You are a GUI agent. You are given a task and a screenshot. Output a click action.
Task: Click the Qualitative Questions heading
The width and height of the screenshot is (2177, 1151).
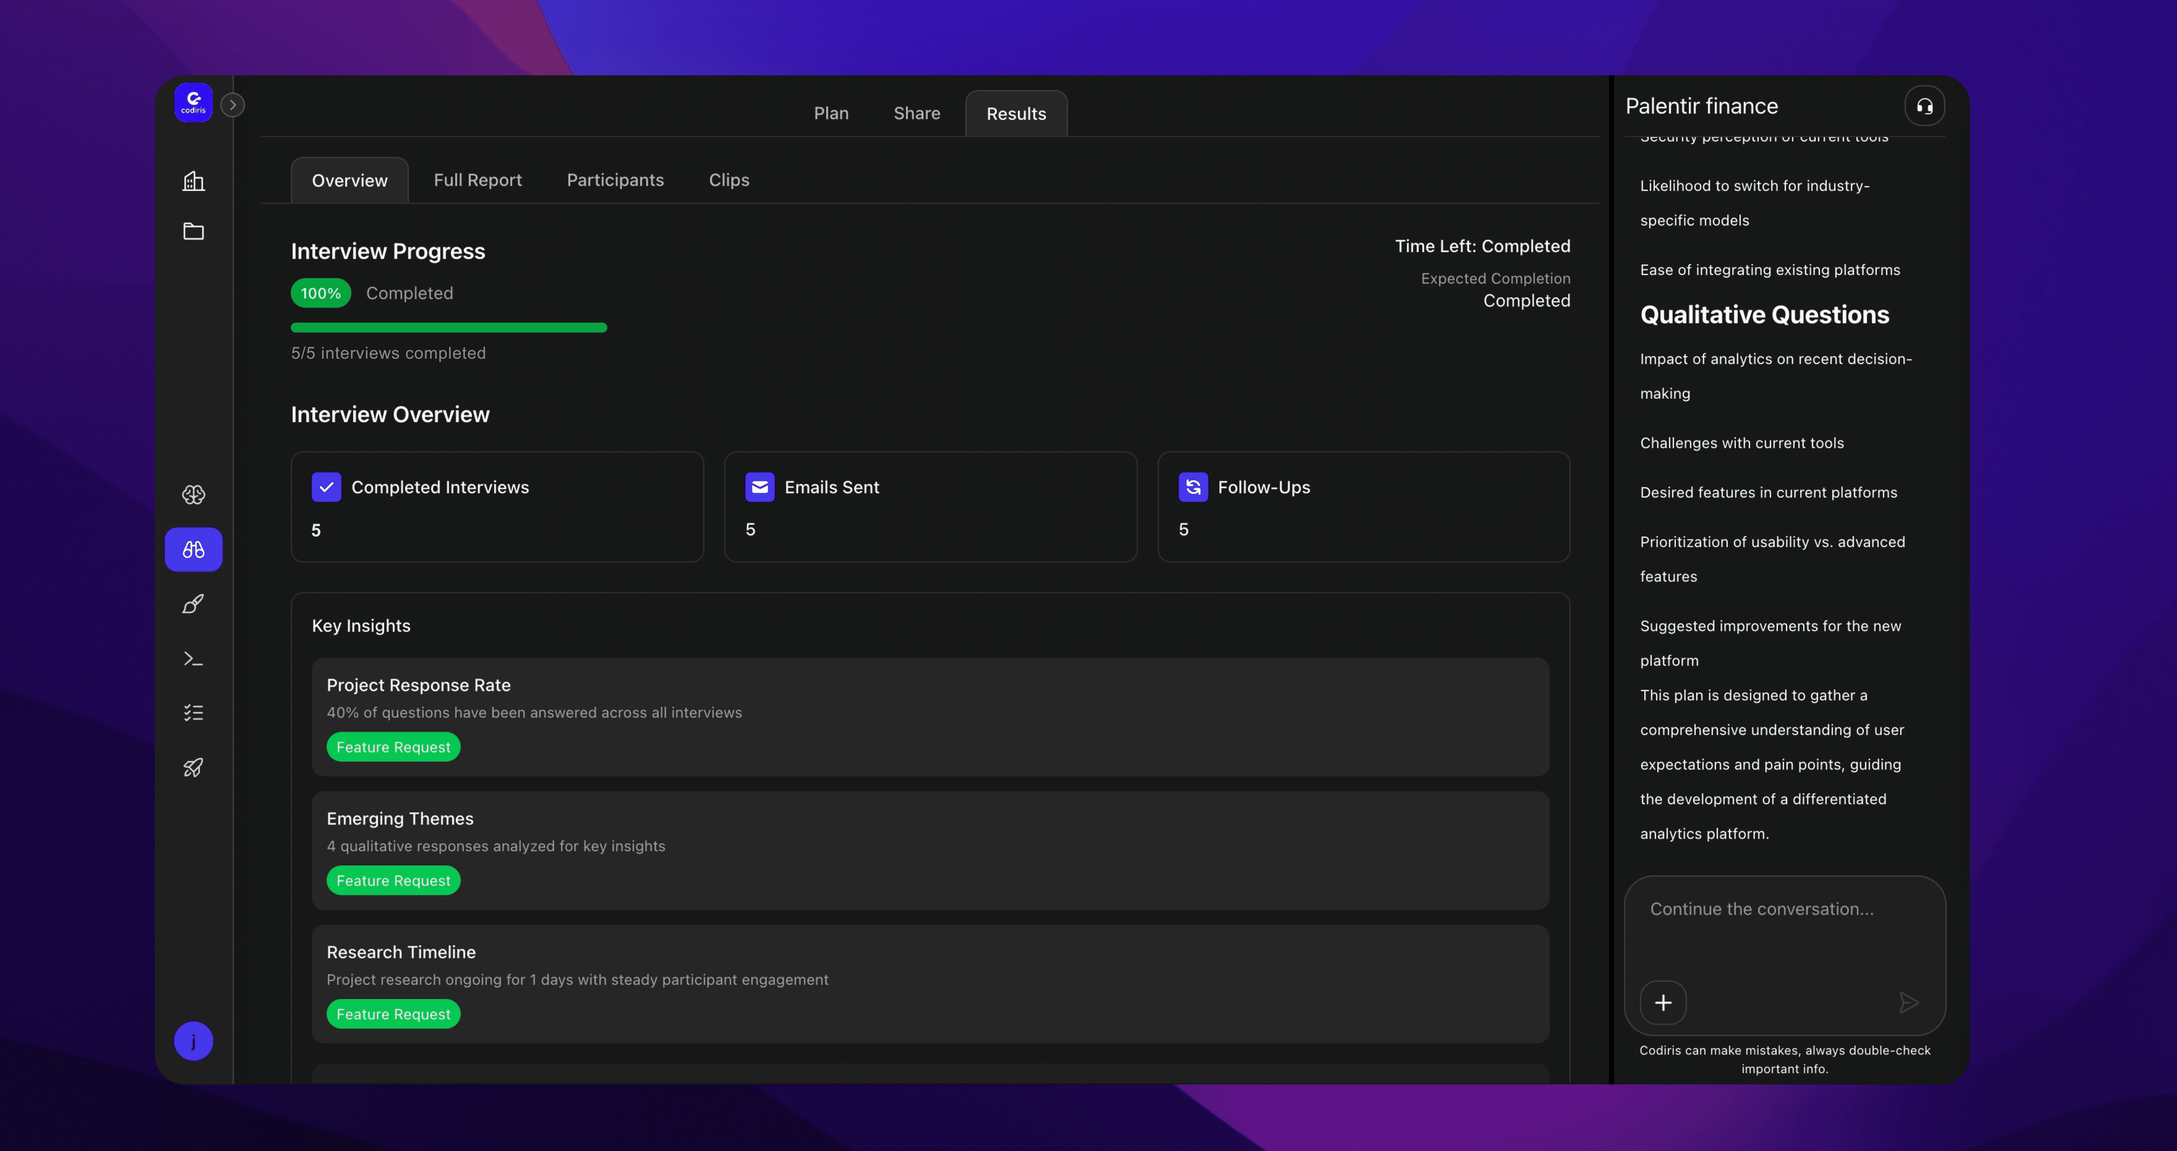coord(1765,315)
